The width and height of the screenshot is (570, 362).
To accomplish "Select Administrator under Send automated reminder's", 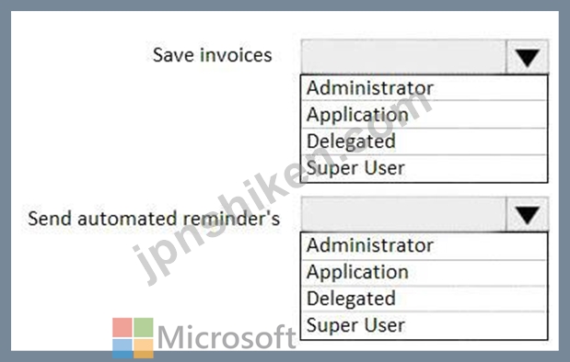I will pyautogui.click(x=424, y=245).
